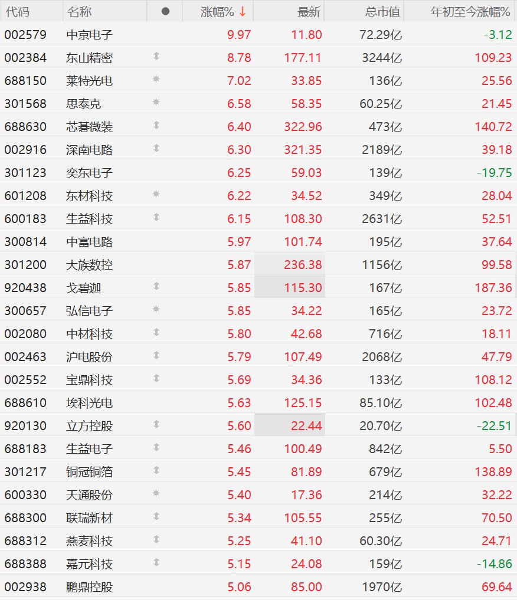Image resolution: width=517 pixels, height=600 pixels.
Task: Sort by the 最新 column header
Action: click(309, 12)
